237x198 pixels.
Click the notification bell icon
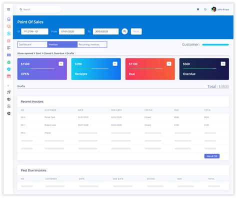[198, 9]
